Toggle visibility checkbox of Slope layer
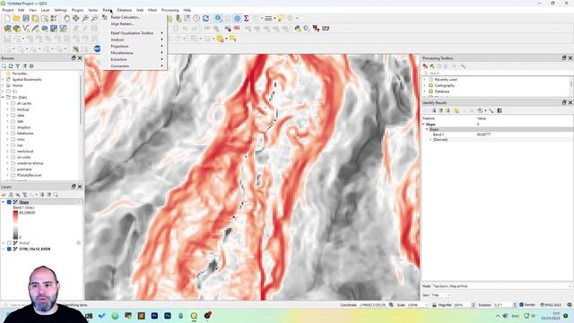574x323 pixels. coord(9,202)
